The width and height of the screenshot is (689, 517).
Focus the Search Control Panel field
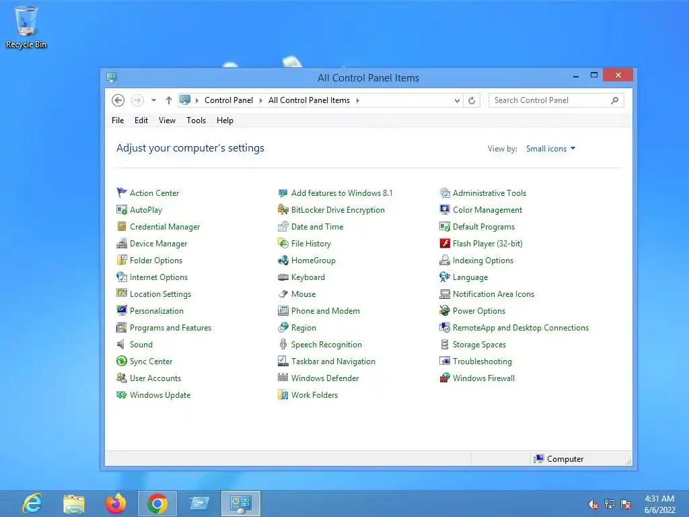click(556, 100)
